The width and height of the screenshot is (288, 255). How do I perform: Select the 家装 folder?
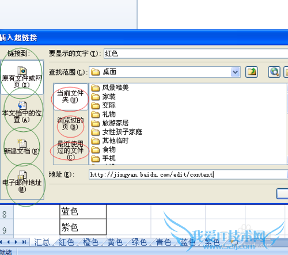coord(103,97)
